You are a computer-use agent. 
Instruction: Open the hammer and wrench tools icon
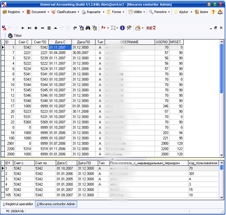(x=129, y=28)
